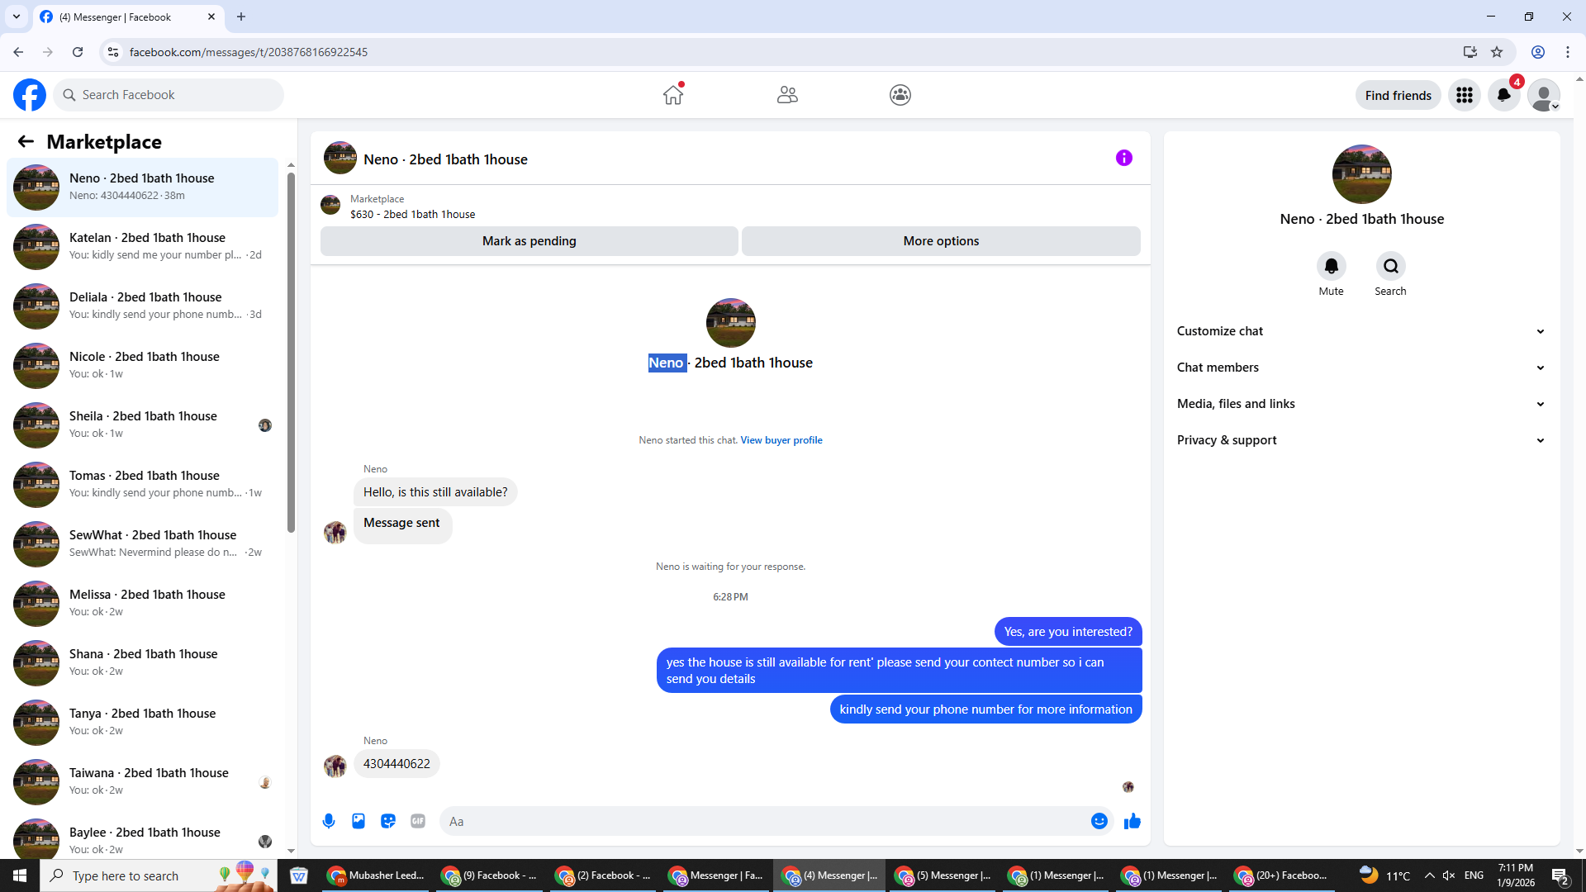Search in conversation using the Search icon
The width and height of the screenshot is (1586, 892).
coord(1390,267)
